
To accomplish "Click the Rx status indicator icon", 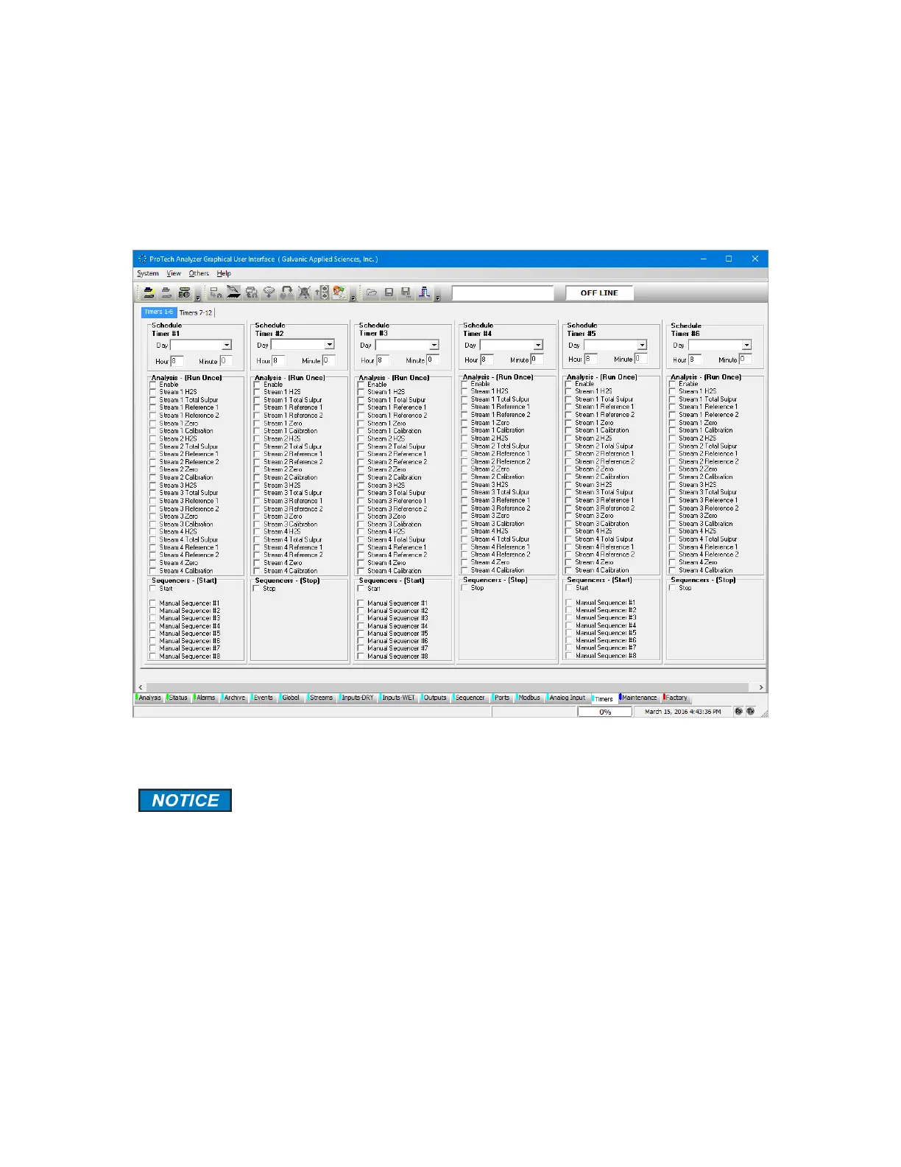I will point(738,712).
